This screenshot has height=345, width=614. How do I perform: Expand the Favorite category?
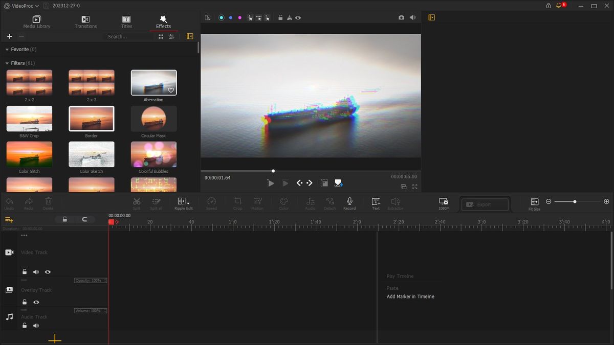click(7, 50)
